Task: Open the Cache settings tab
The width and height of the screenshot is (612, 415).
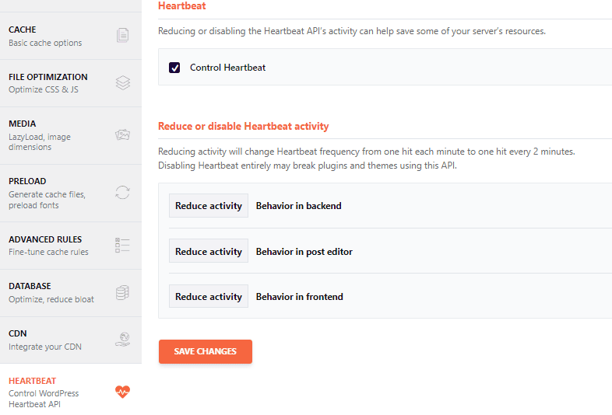Action: [x=47, y=36]
